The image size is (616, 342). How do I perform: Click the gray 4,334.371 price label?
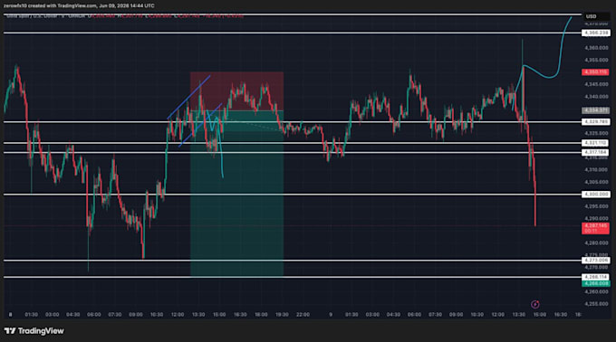pos(595,110)
